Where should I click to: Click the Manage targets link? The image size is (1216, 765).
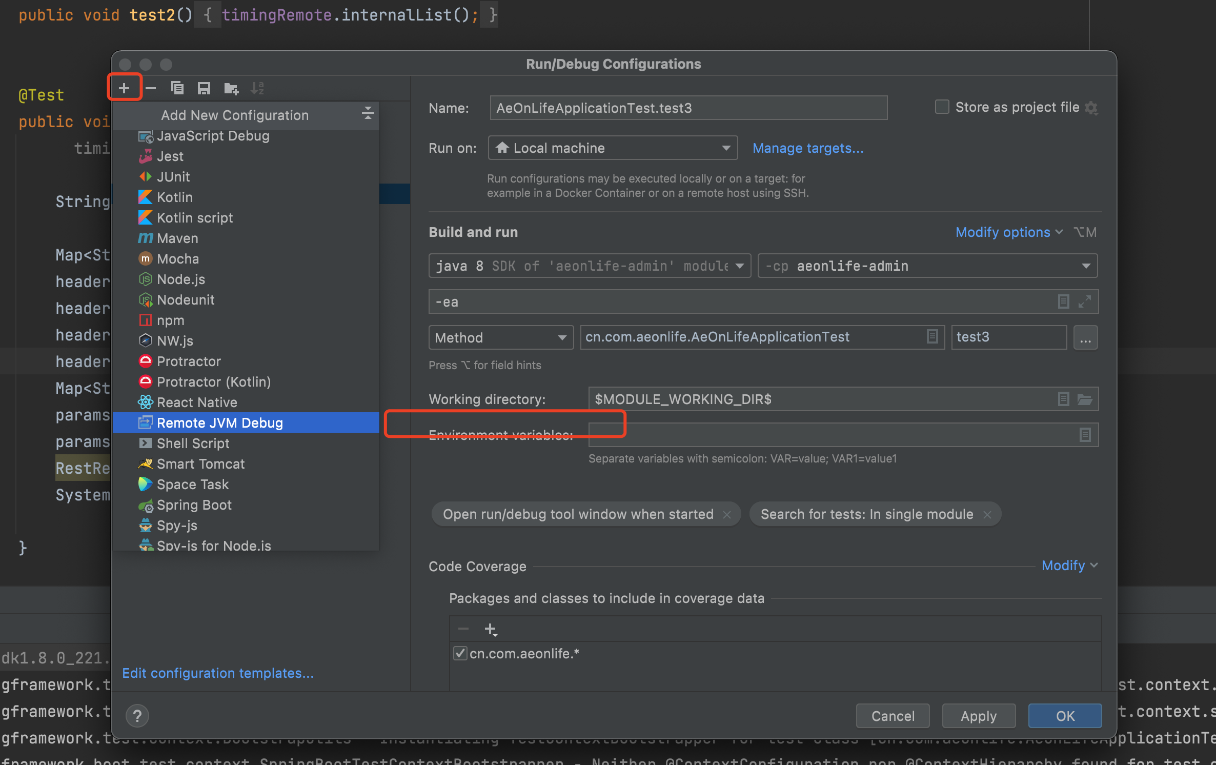(x=808, y=148)
